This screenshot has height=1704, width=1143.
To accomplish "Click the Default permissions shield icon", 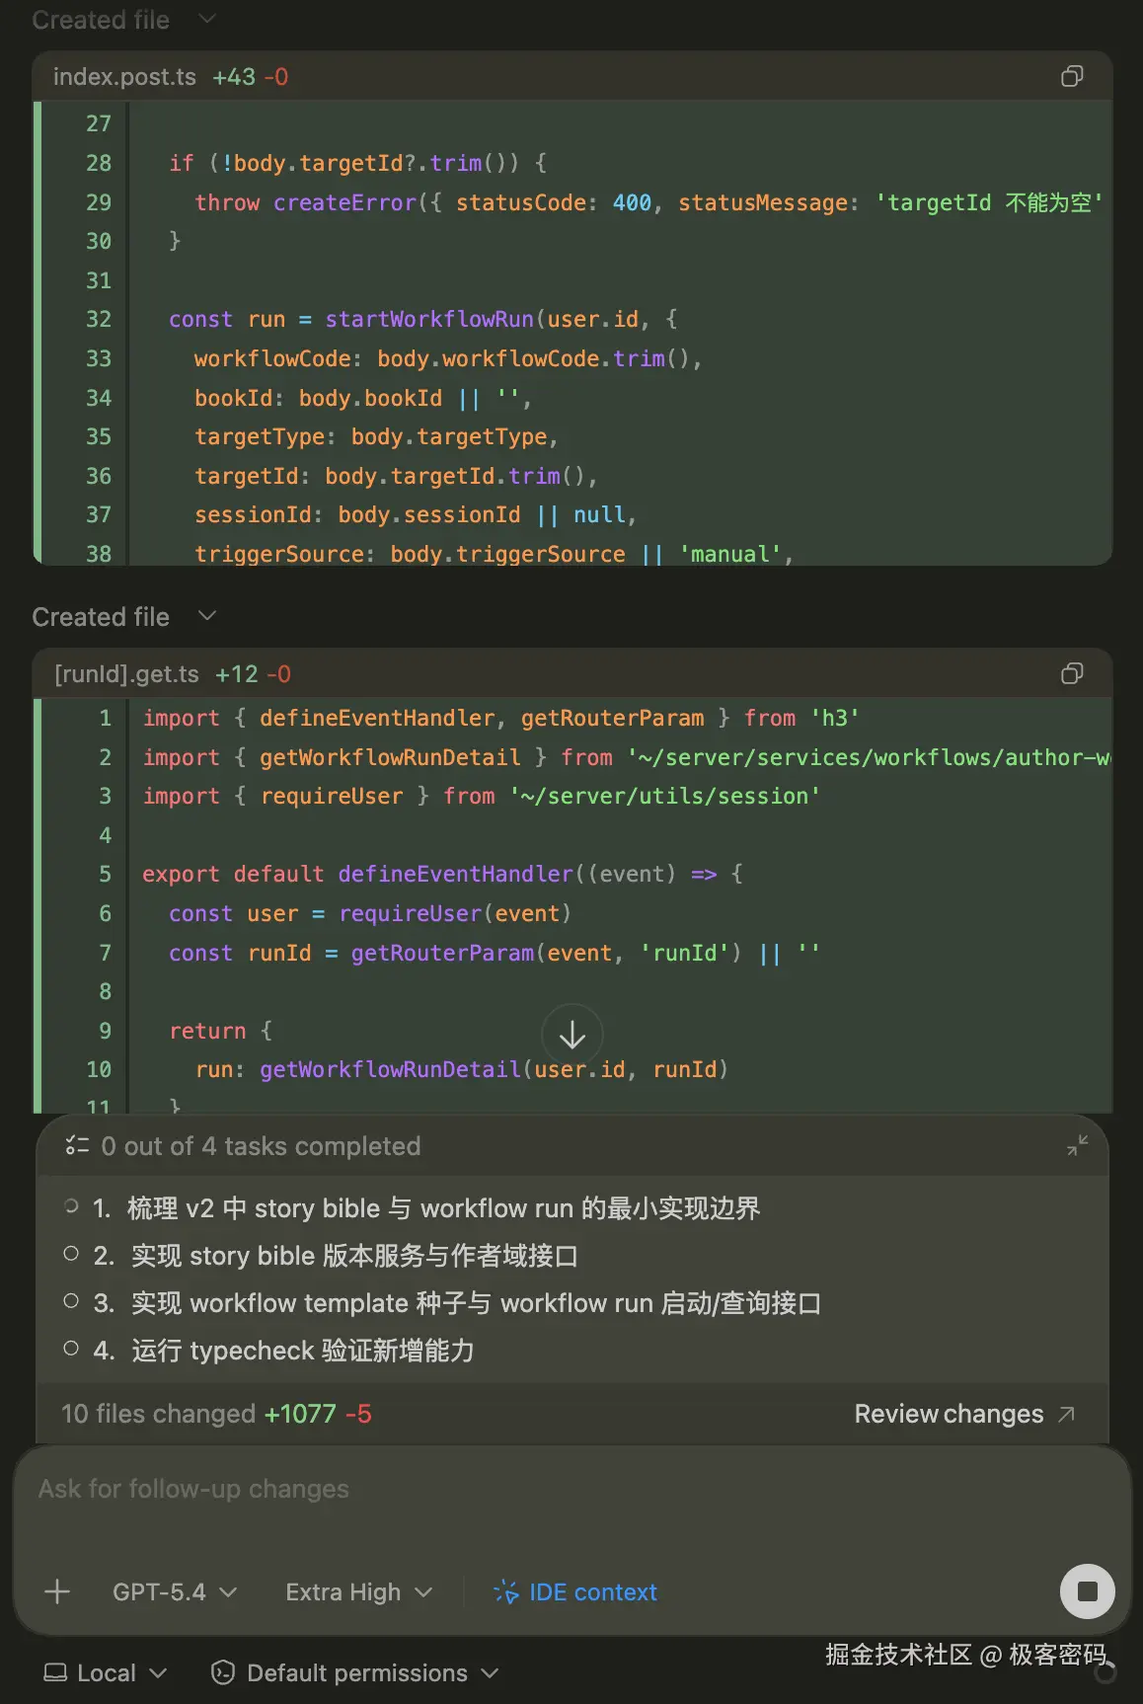I will [223, 1672].
